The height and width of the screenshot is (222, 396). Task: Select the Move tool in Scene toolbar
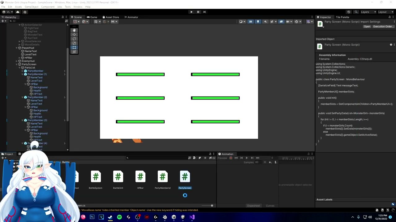pyautogui.click(x=74, y=34)
